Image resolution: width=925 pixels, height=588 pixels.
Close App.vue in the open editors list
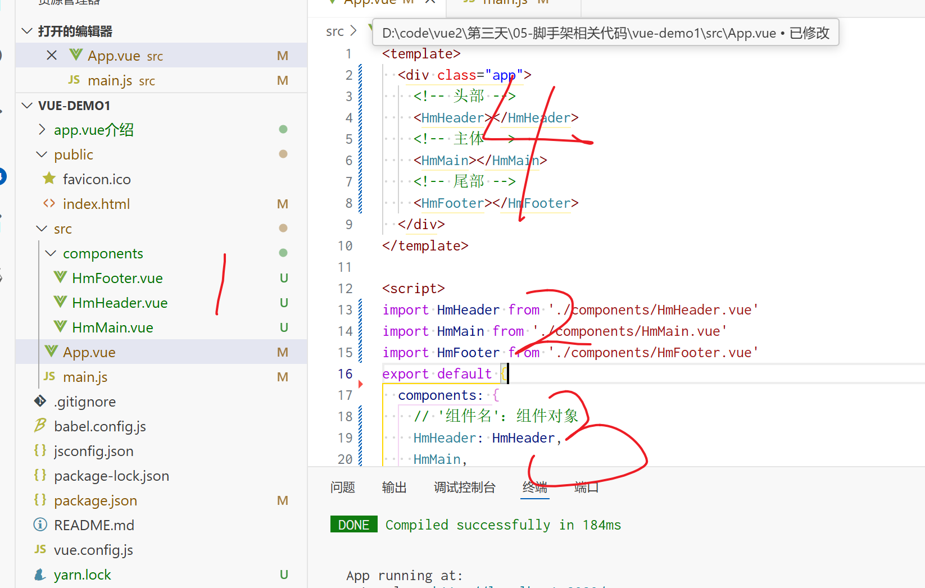click(52, 55)
